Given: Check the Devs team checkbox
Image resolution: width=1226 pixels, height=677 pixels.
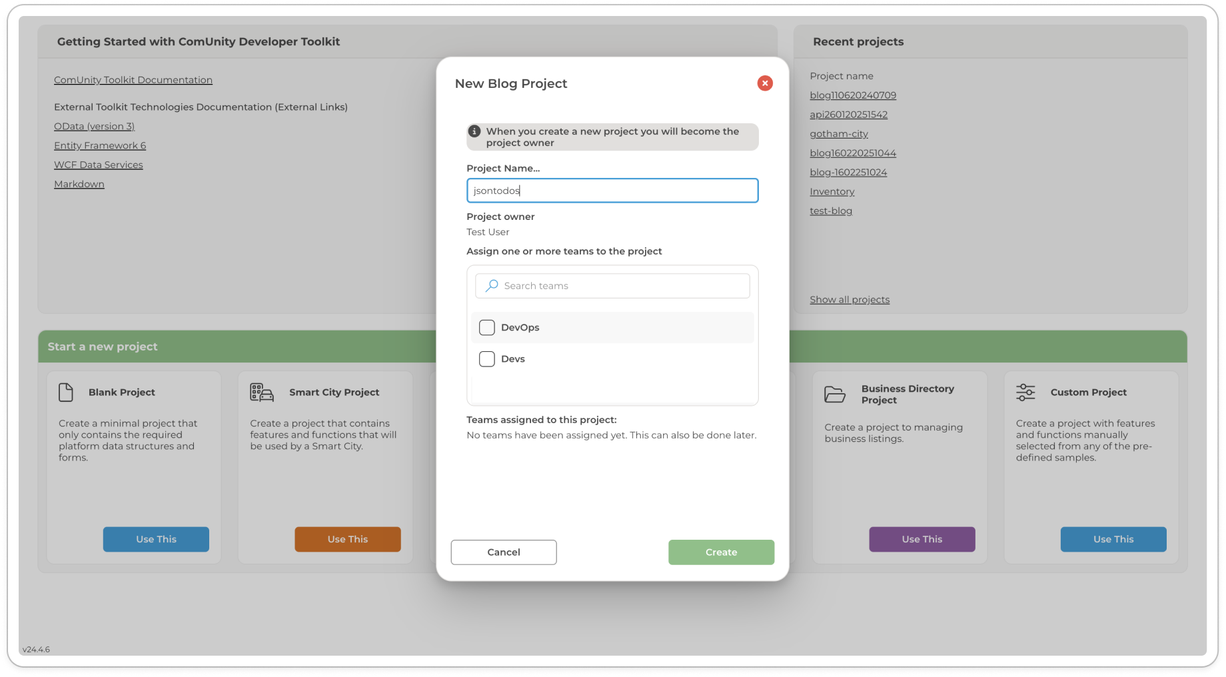Looking at the screenshot, I should tap(487, 359).
